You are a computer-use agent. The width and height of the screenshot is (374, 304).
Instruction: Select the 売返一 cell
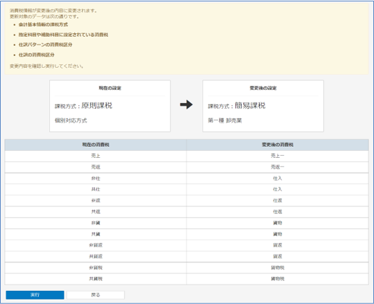(278, 167)
